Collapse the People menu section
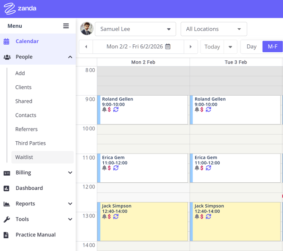283x251 pixels. 70,57
